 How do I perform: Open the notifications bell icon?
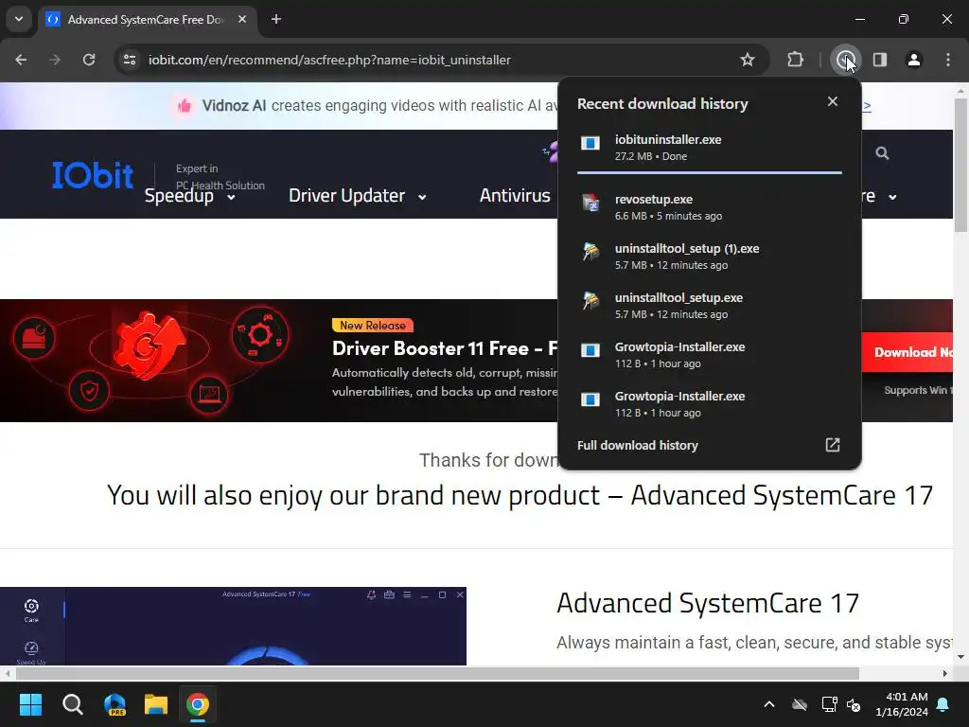943,704
